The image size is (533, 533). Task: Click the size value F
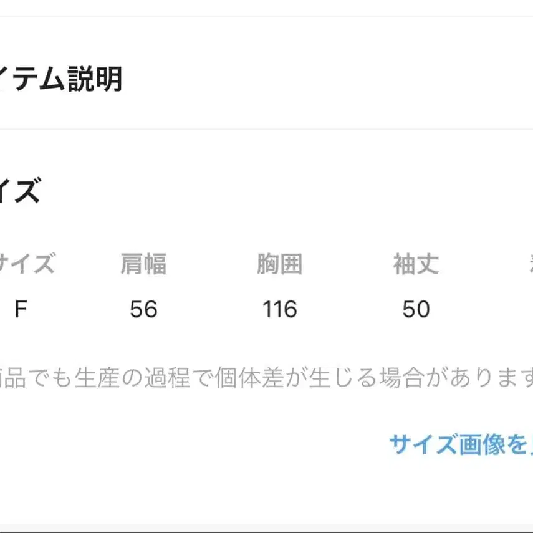click(x=21, y=309)
